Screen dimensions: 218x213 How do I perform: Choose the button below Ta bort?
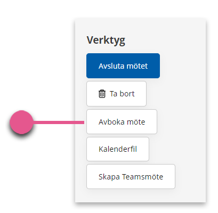[x=122, y=122]
